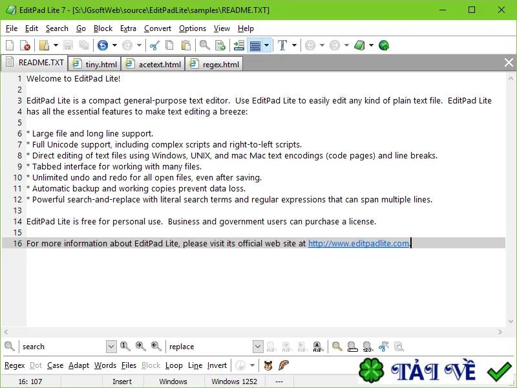517x388 pixels.
Task: Toggle the Loop search option
Action: (174, 365)
